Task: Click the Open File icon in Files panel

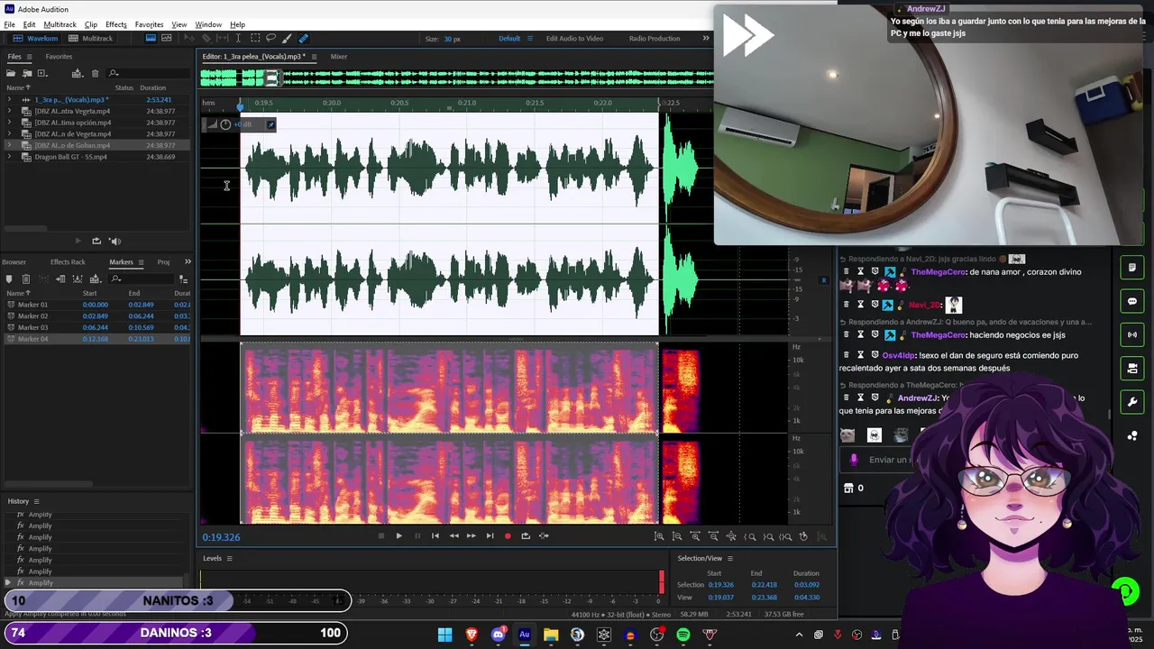Action: click(x=11, y=73)
